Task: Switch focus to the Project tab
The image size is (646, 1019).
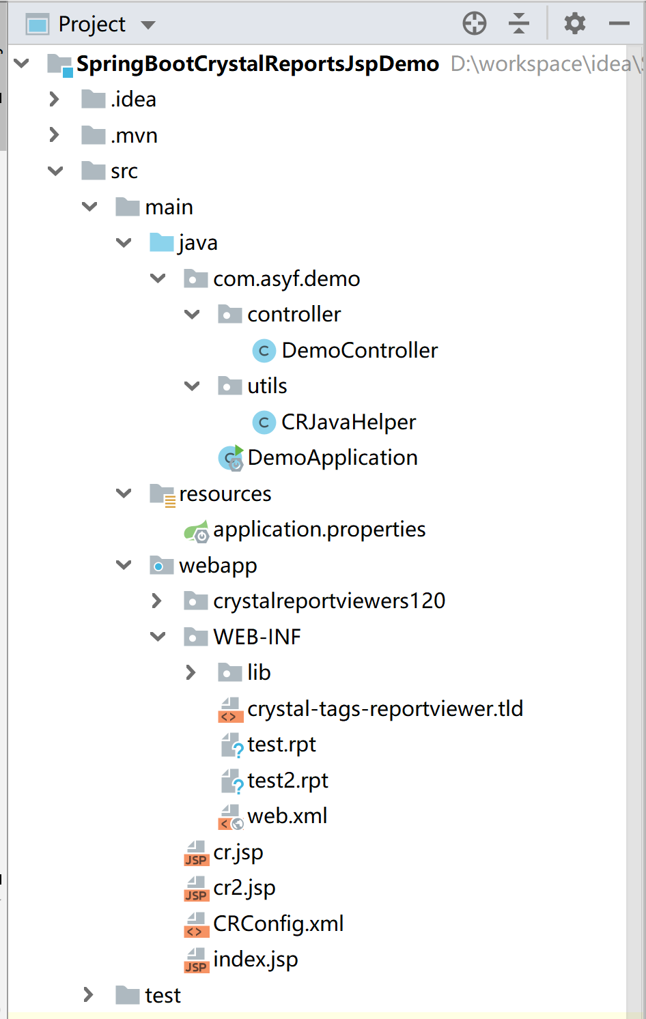Action: point(92,23)
